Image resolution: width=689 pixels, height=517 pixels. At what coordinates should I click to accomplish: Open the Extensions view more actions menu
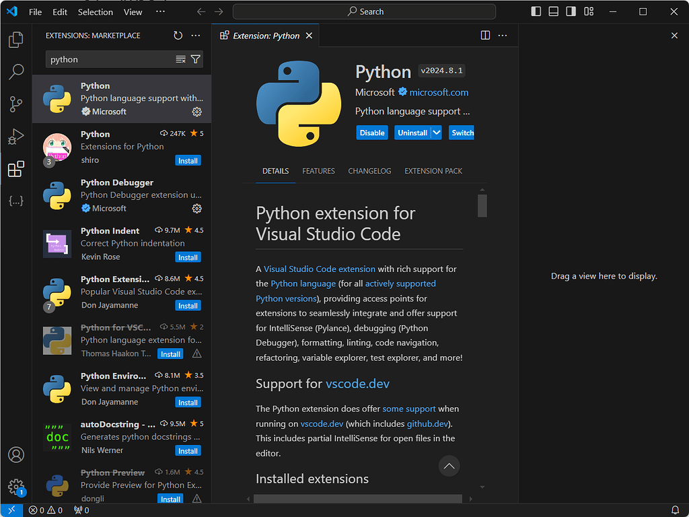[x=195, y=35]
